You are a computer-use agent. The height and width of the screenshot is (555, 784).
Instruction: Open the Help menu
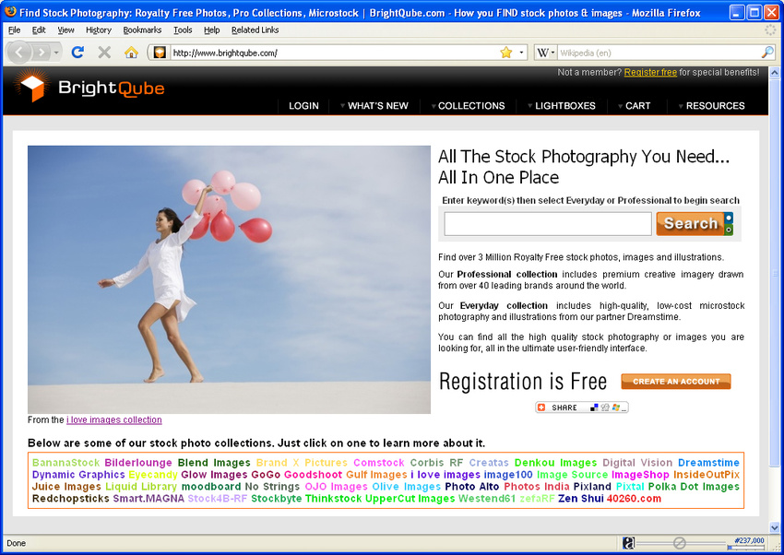[x=211, y=30]
